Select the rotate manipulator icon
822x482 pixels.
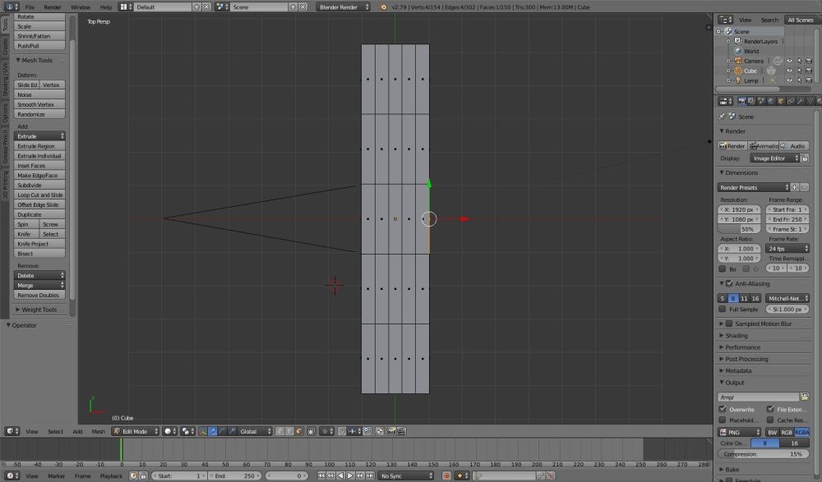[222, 431]
